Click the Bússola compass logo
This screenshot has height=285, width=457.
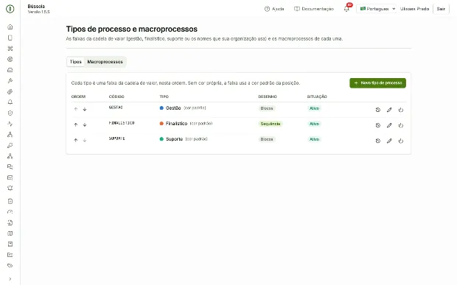click(x=10, y=9)
